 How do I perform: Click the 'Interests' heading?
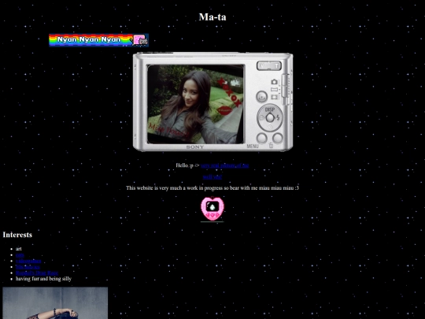pyautogui.click(x=17, y=235)
